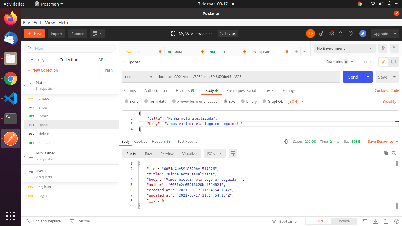This screenshot has height=226, width=402.
Task: Open the Save button dropdown arrow
Action: [x=394, y=77]
